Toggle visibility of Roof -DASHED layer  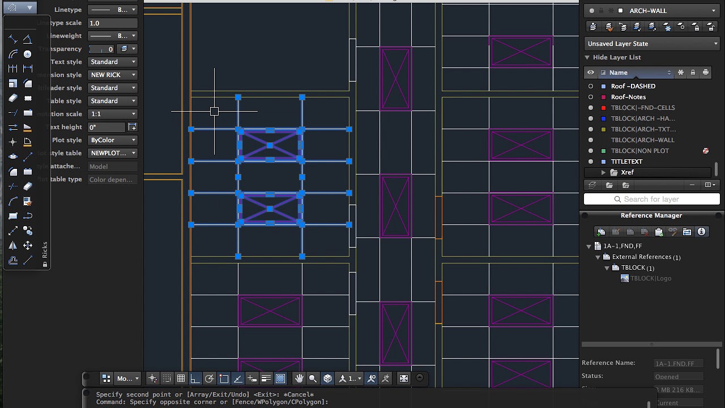coord(591,86)
